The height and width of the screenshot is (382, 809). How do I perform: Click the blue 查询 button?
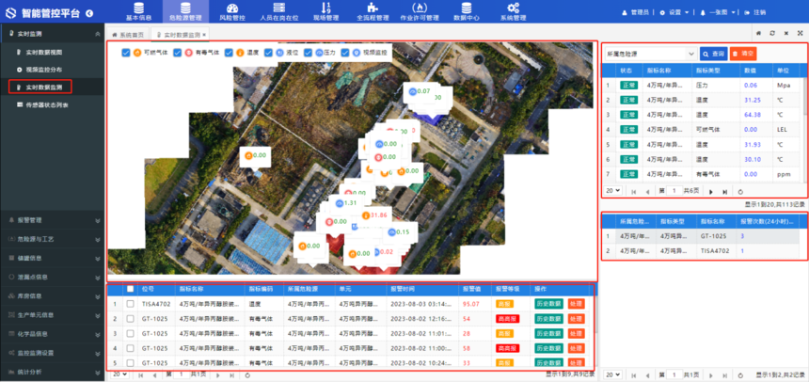click(x=713, y=54)
